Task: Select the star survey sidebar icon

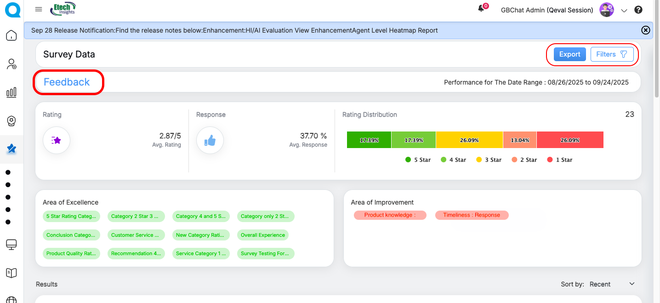Action: point(11,149)
